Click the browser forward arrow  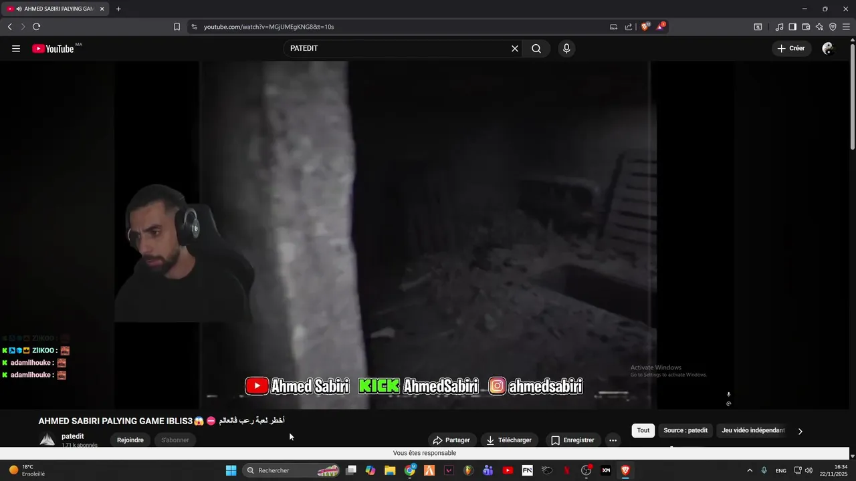[23, 27]
